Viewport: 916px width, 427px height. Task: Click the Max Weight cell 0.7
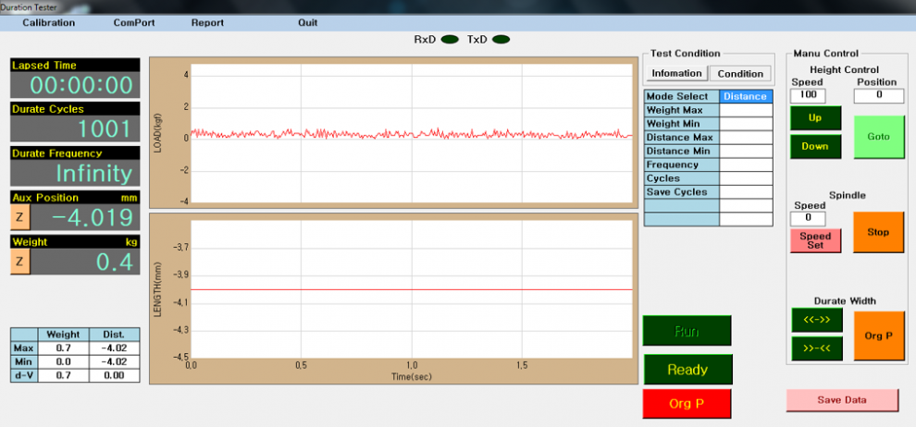pos(63,348)
